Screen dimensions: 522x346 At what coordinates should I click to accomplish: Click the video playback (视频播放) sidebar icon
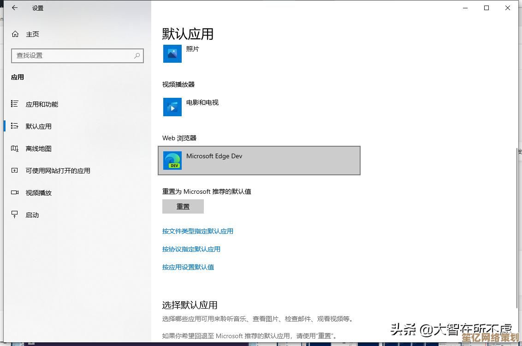click(15, 193)
